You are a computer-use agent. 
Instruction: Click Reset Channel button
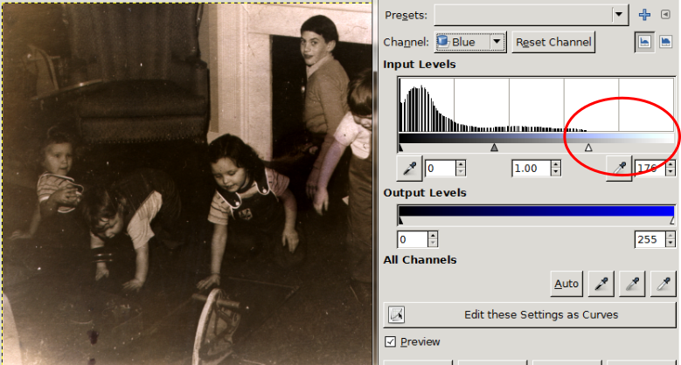pos(553,42)
